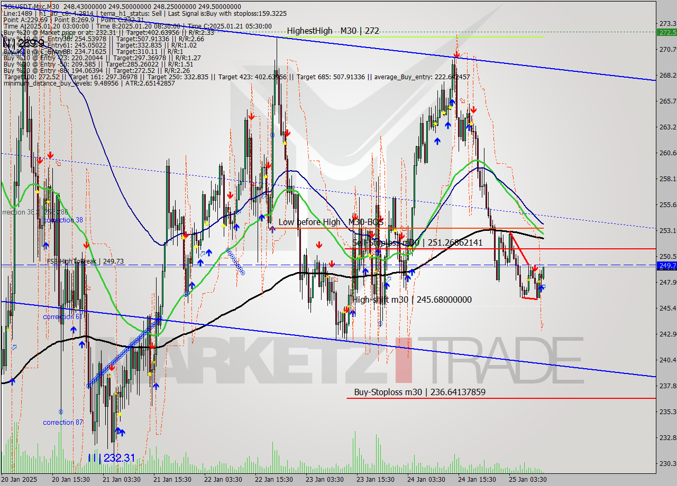
Task: Select the 24 Jan 15:30 time label
Action: click(x=478, y=480)
